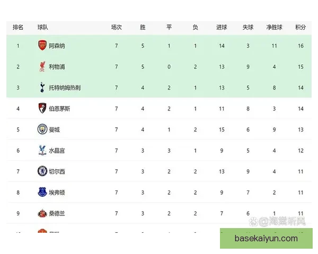The image size is (318, 254).
Task: Open the 阿森纳 team name link
Action: pos(57,46)
